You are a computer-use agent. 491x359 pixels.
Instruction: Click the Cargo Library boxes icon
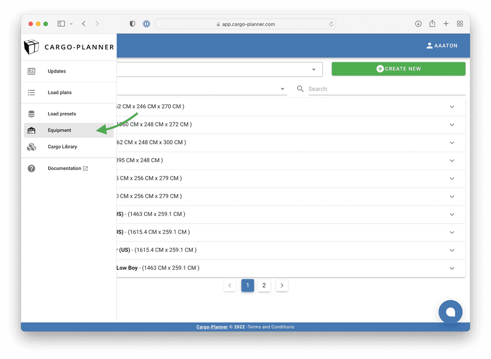click(x=32, y=147)
